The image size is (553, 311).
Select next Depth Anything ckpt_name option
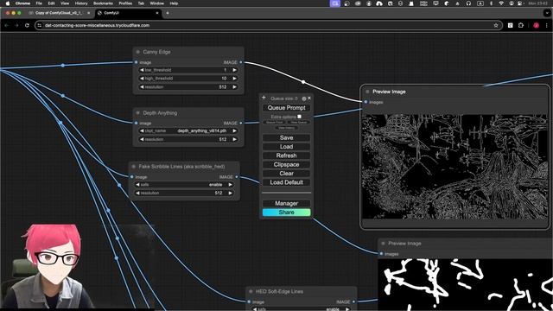pyautogui.click(x=234, y=130)
